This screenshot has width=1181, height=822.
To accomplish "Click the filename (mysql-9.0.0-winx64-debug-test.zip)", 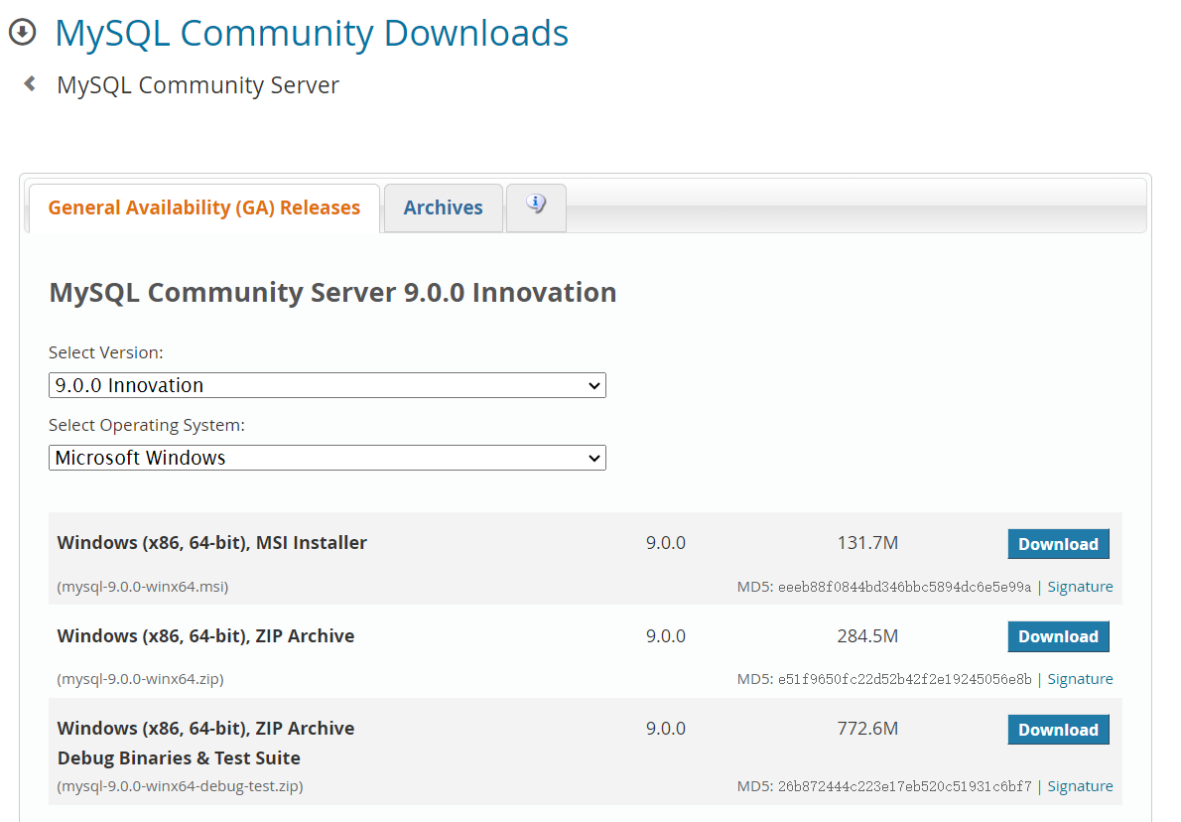I will pos(180,786).
